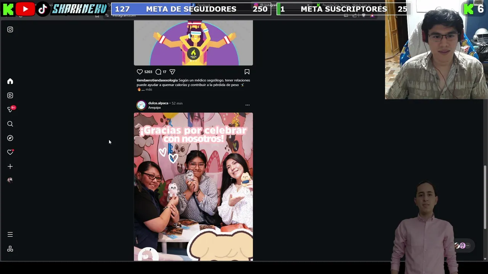This screenshot has height=274, width=488.
Task: Go to Instagram Home feed icon
Action: pyautogui.click(x=10, y=81)
